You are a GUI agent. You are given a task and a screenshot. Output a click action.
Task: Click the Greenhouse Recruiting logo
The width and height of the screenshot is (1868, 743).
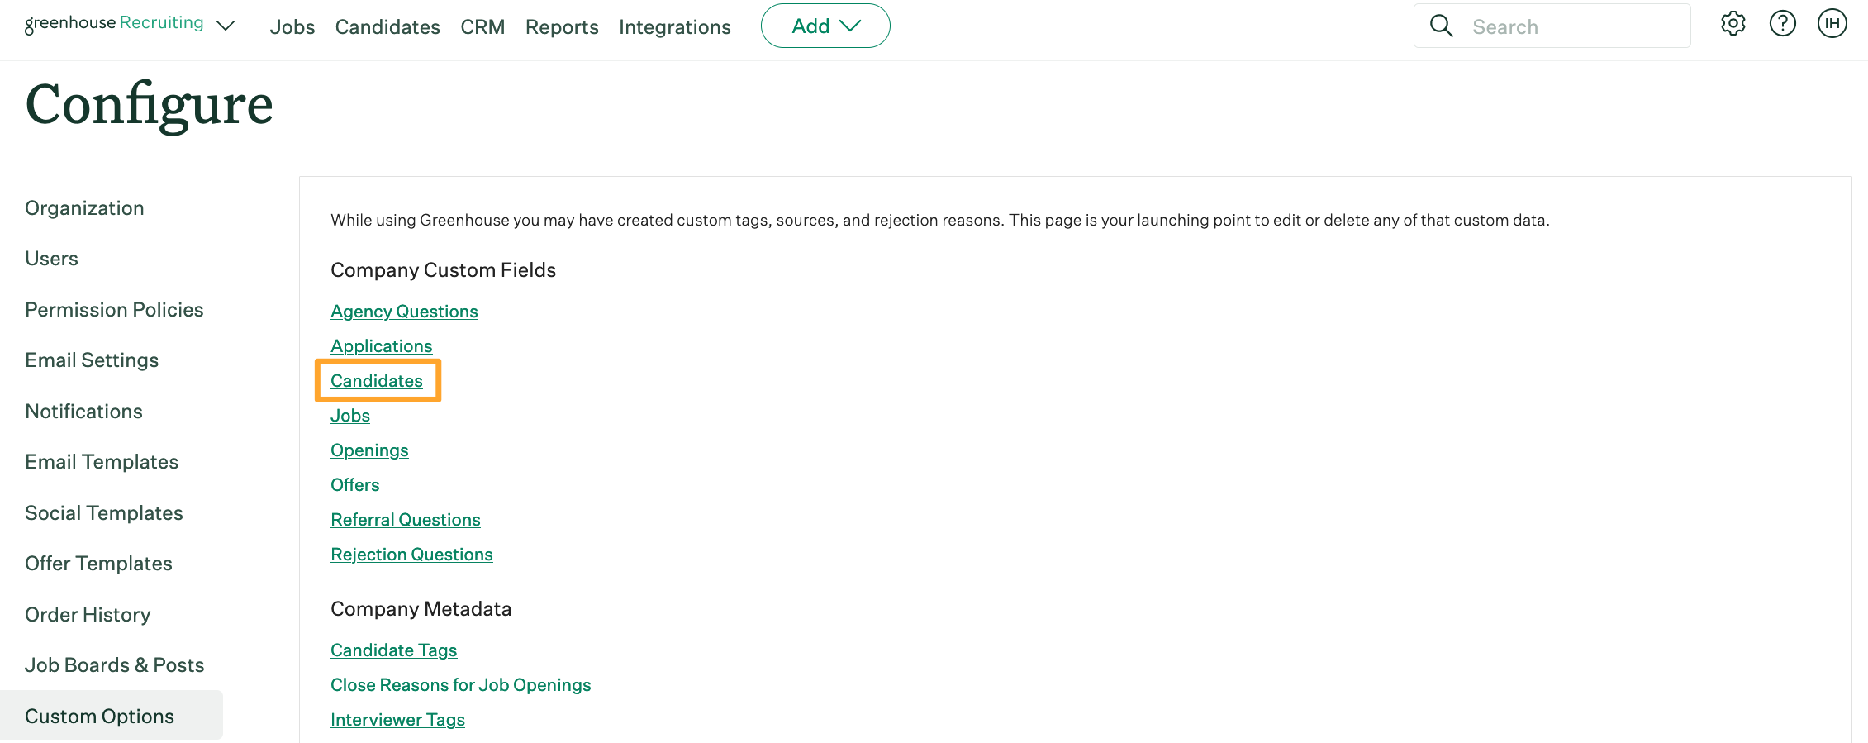coord(114,24)
